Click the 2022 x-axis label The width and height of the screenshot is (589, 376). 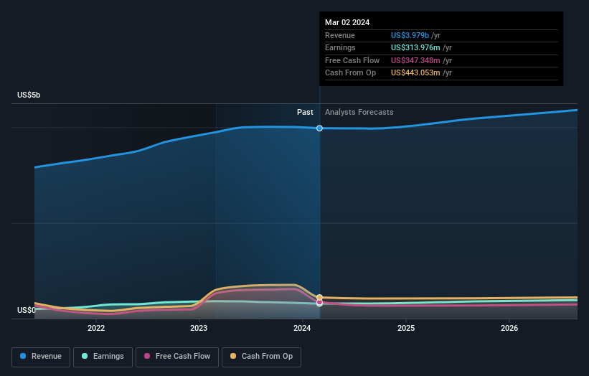coord(96,328)
